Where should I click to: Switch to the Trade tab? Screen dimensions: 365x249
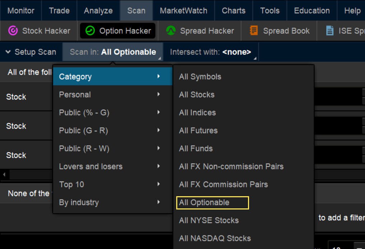pos(59,10)
